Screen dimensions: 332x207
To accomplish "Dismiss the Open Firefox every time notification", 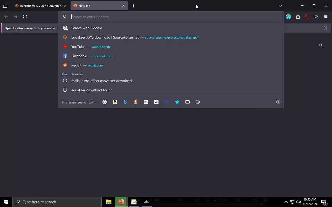I will coord(325,28).
